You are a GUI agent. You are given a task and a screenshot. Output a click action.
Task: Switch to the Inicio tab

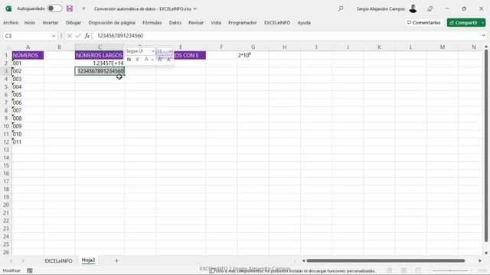(30, 23)
